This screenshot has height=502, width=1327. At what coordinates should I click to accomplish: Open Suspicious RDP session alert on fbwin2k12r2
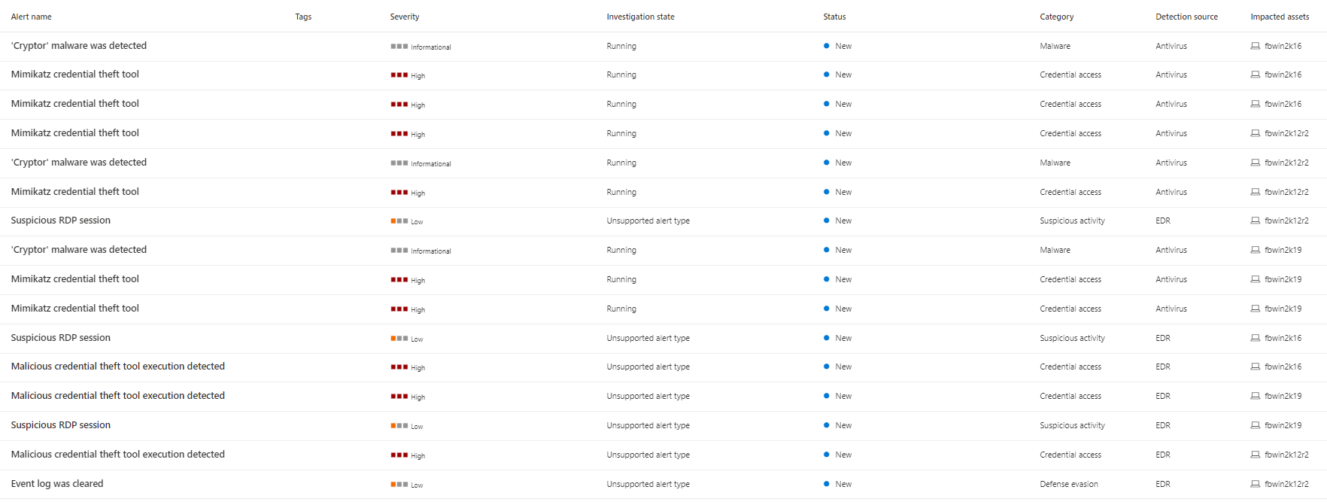pyautogui.click(x=61, y=221)
